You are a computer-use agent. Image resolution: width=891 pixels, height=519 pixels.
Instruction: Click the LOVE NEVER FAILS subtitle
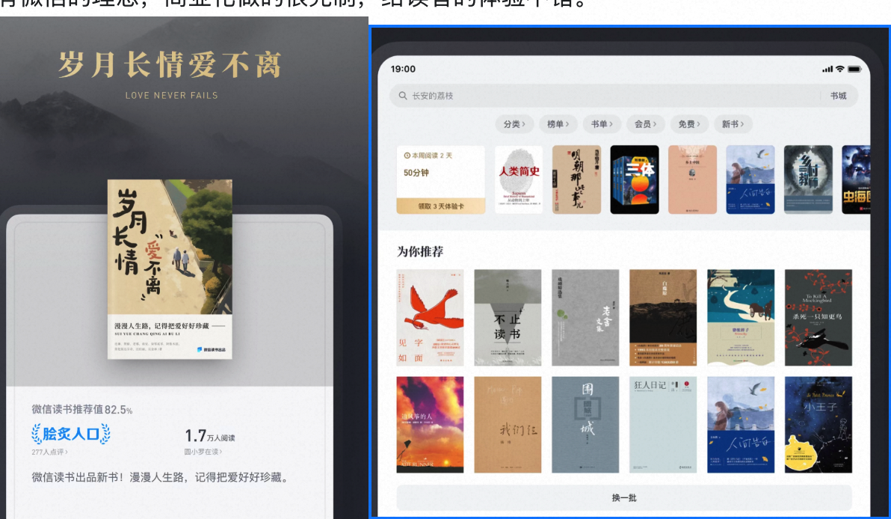coord(172,96)
